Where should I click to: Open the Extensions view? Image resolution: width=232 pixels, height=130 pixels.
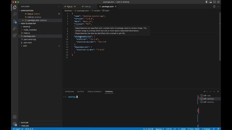point(14,35)
